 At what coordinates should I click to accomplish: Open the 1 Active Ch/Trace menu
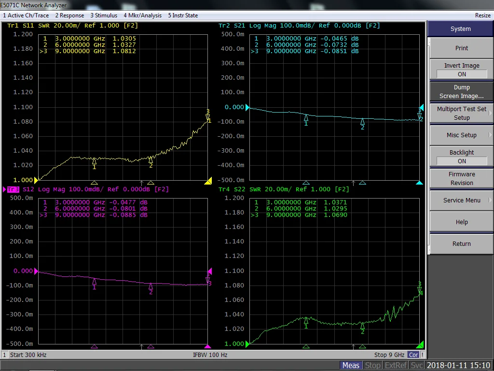tap(26, 15)
